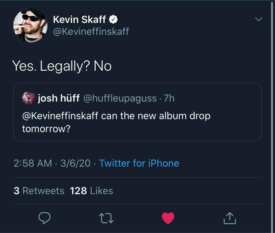Open the share tweet icon
This screenshot has width=275, height=233.
[230, 218]
